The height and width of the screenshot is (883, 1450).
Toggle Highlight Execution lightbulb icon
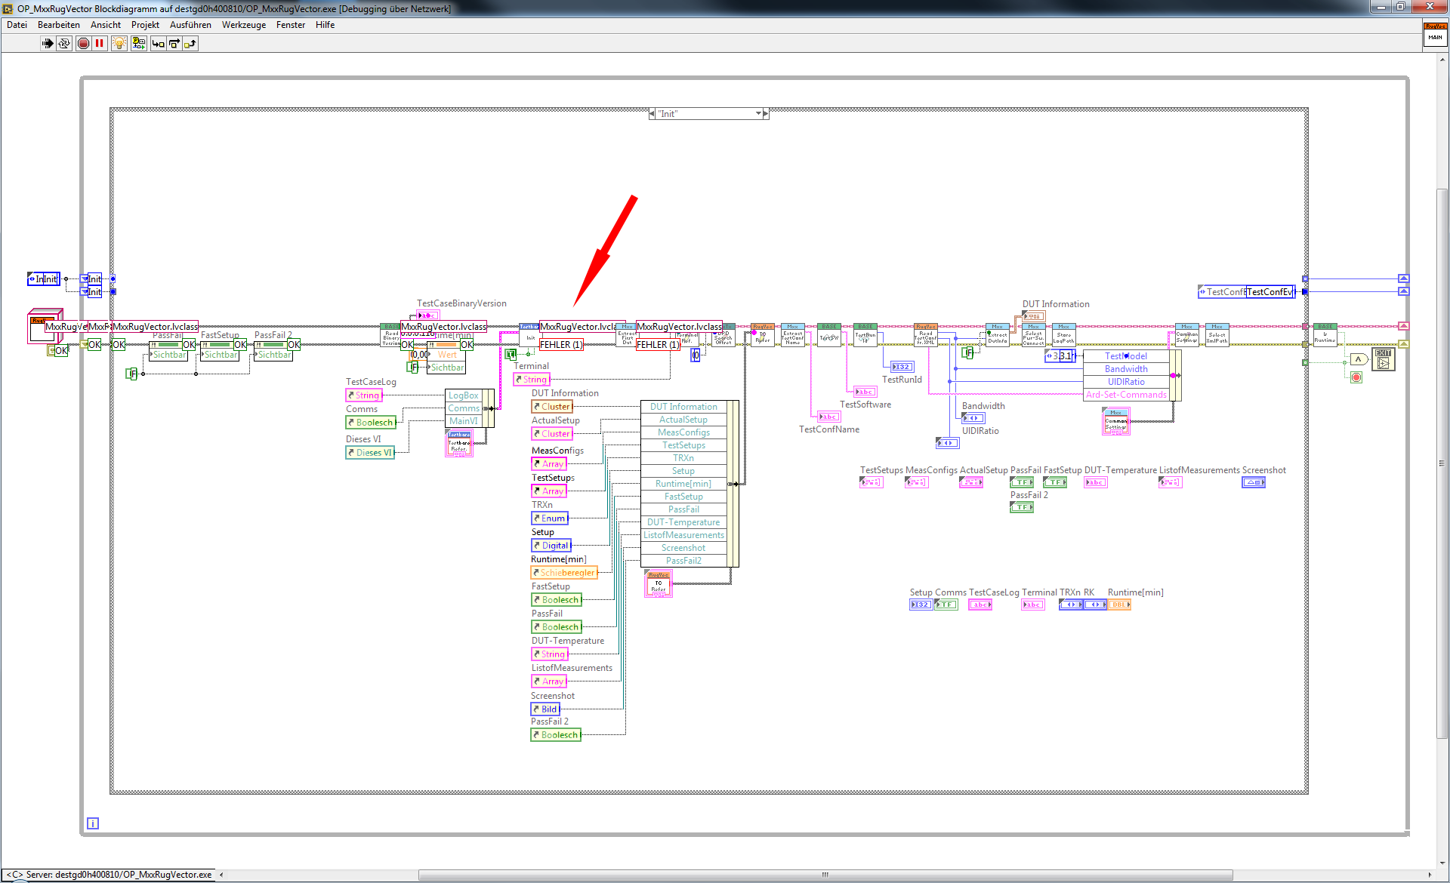click(x=119, y=44)
